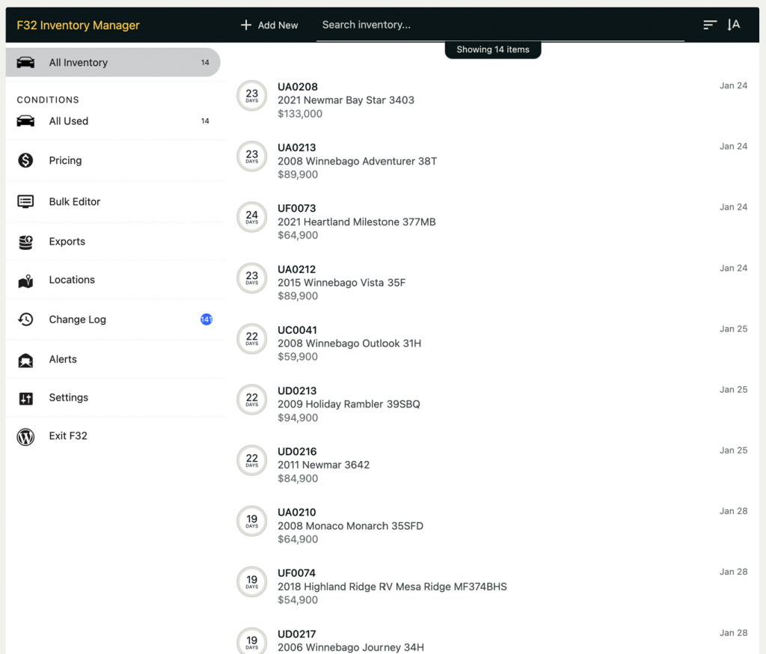
Task: Click the Locations map pin icon
Action: point(25,281)
